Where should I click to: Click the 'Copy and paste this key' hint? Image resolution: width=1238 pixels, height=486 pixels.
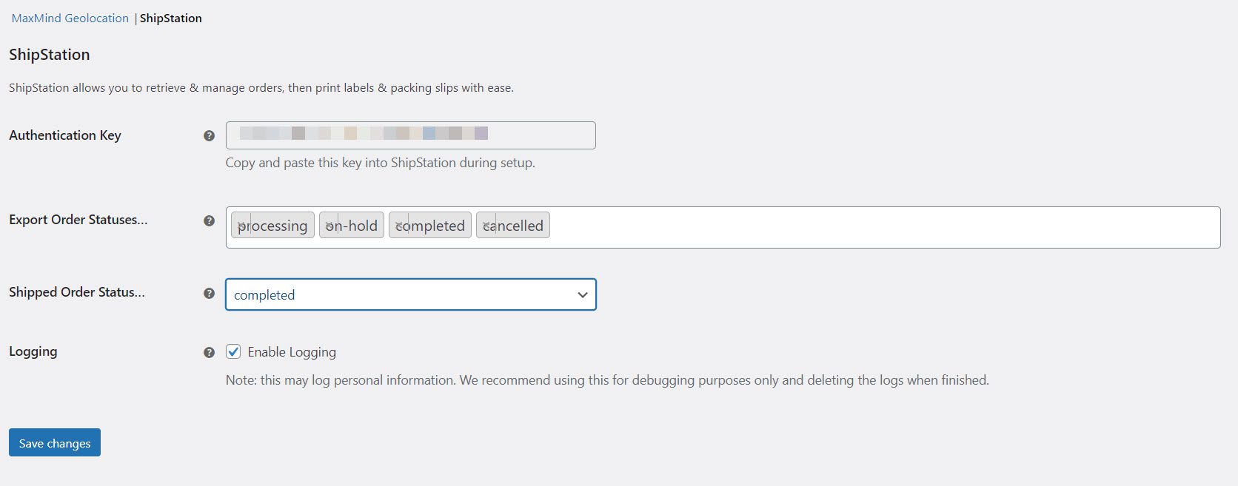point(381,163)
